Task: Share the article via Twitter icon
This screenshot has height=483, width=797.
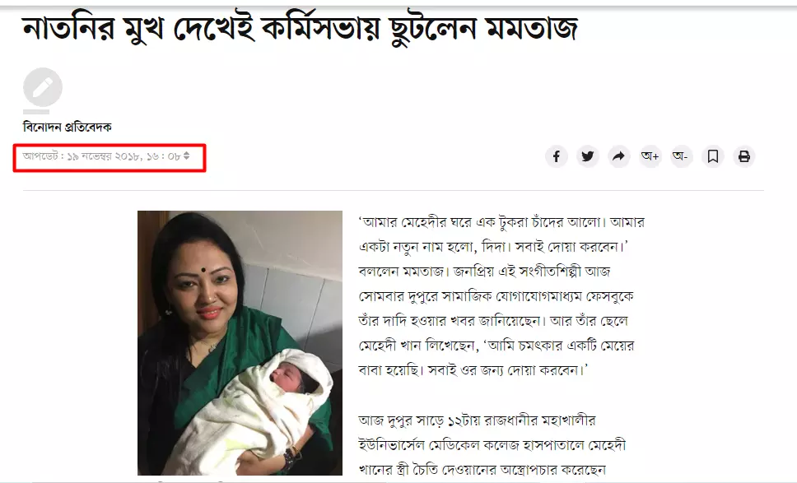Action: [588, 156]
